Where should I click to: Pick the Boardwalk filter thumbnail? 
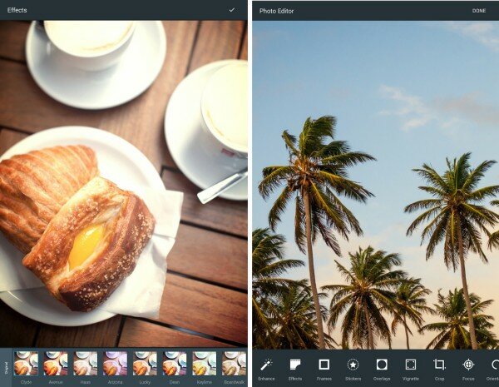pyautogui.click(x=234, y=363)
